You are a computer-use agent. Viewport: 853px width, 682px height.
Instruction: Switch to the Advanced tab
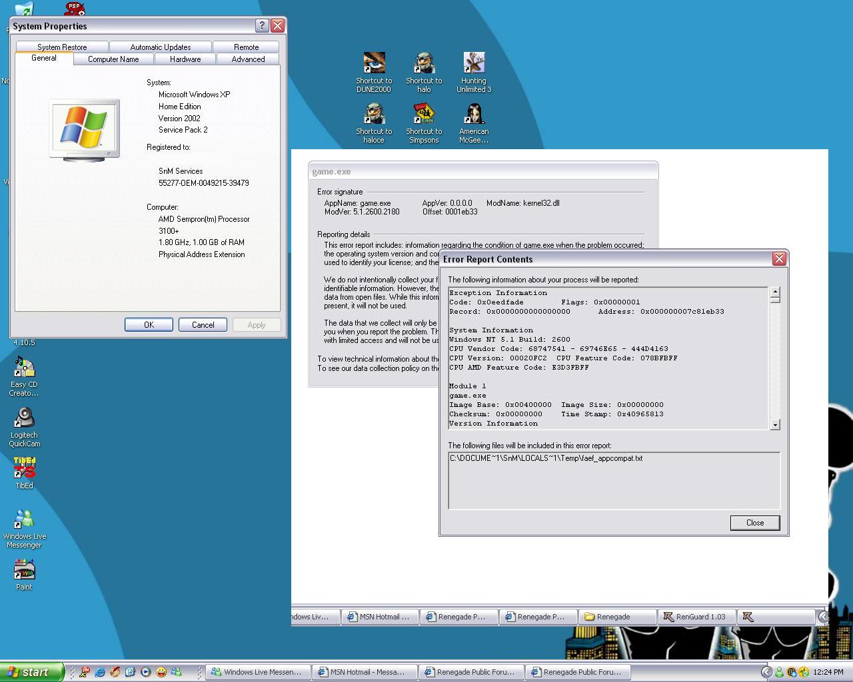pyautogui.click(x=248, y=59)
